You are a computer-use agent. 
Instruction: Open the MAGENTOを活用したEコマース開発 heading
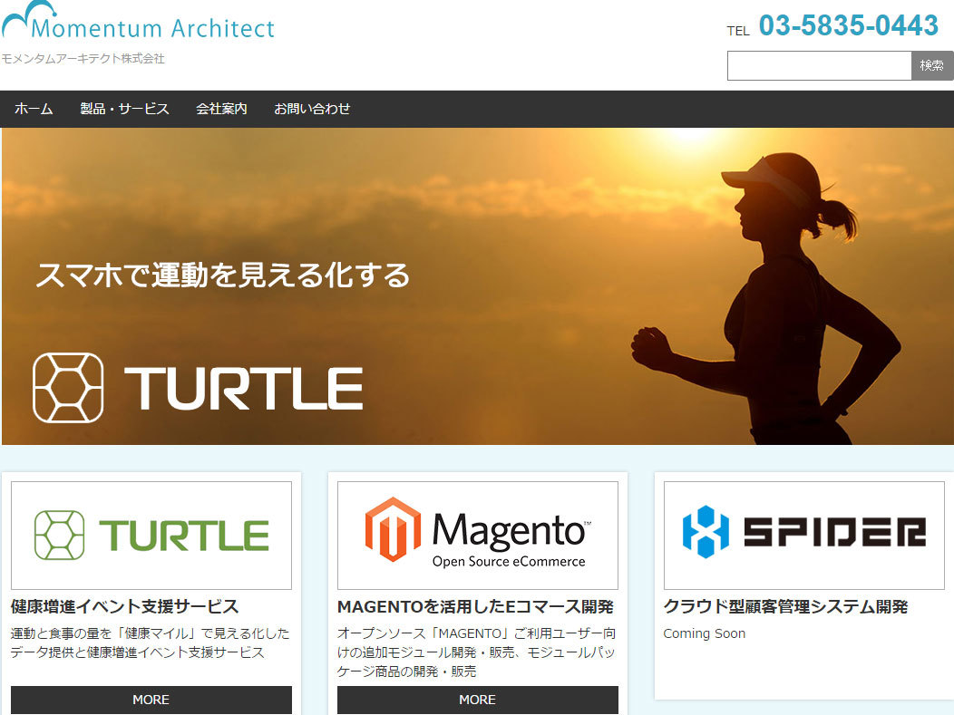(475, 607)
